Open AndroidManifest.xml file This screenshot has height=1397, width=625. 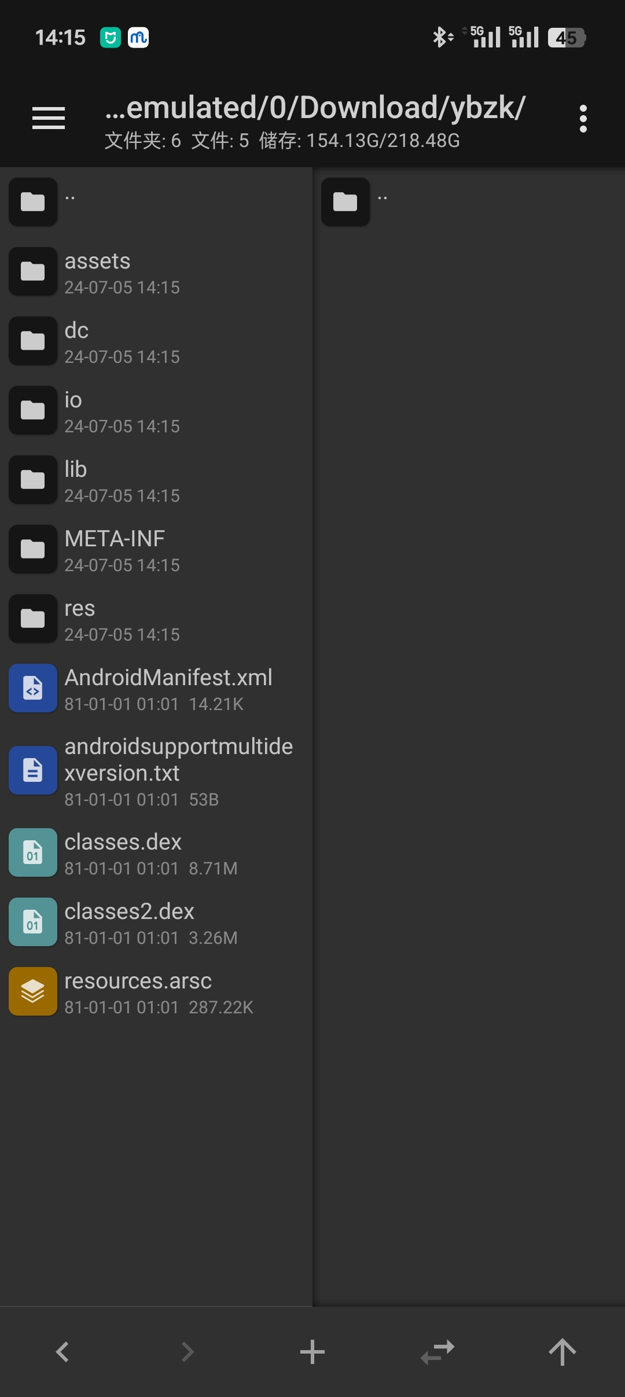tap(168, 689)
